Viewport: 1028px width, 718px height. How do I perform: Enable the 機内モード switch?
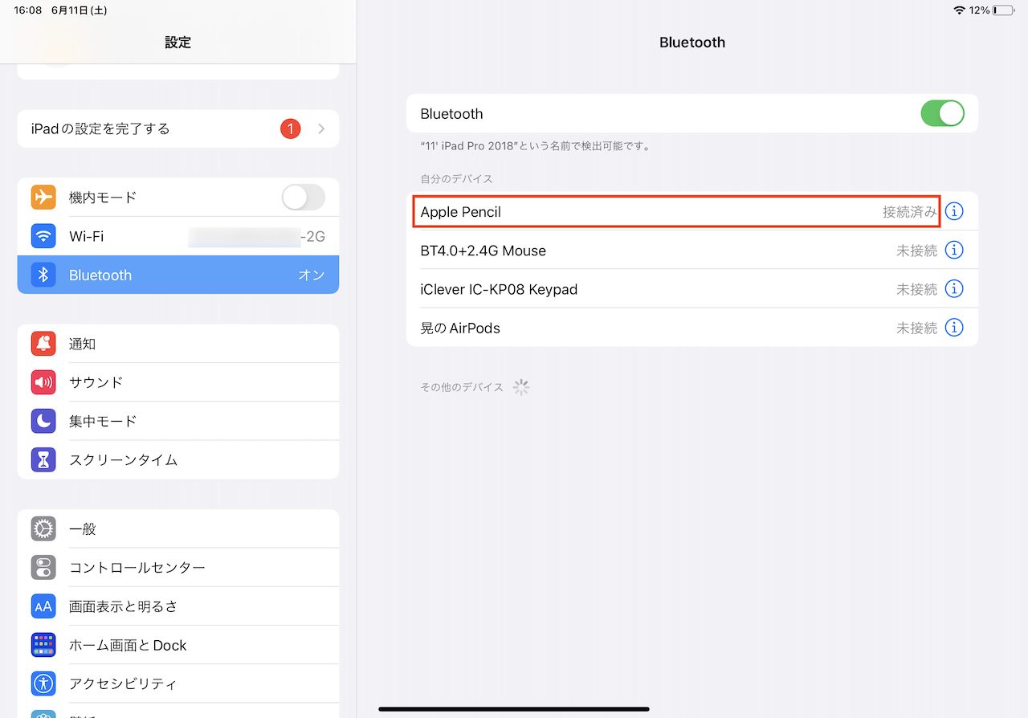304,198
